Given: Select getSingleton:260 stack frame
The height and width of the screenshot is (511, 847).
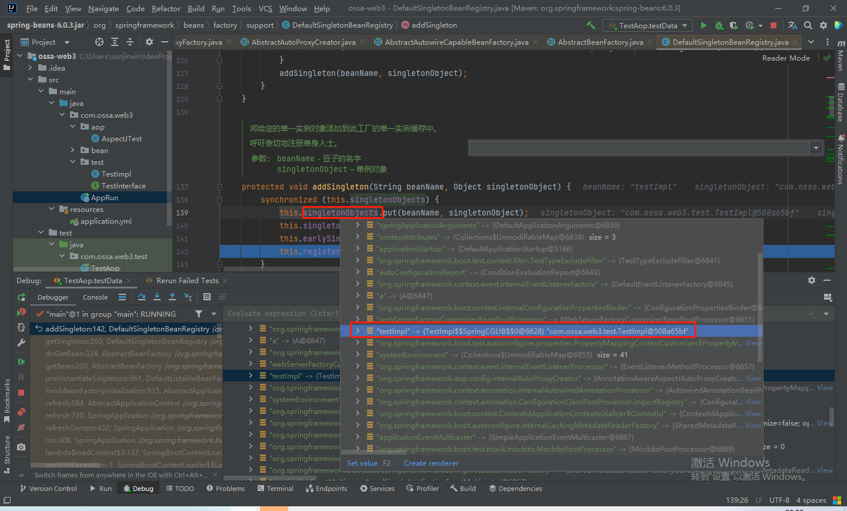Looking at the screenshot, I should tap(126, 341).
